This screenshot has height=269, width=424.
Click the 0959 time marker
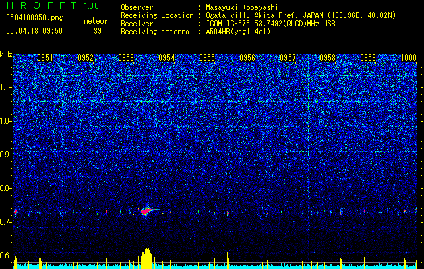pyautogui.click(x=368, y=58)
